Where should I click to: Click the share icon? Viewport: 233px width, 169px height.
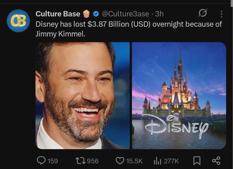pos(216,161)
